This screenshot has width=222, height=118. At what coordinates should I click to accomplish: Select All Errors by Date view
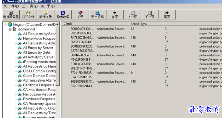point(36,53)
